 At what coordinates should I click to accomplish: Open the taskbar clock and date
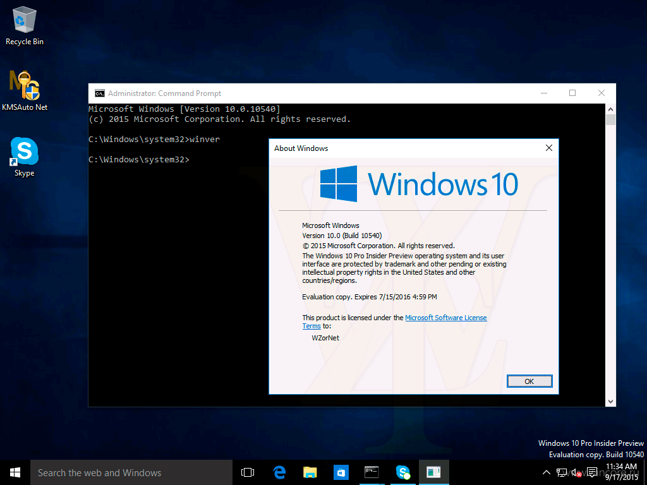(x=622, y=472)
